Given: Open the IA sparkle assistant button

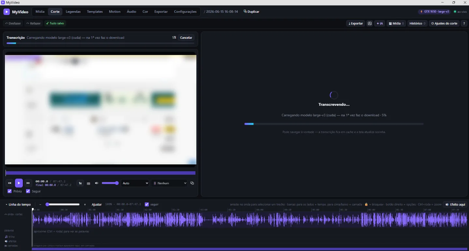Looking at the screenshot, I should [379, 23].
